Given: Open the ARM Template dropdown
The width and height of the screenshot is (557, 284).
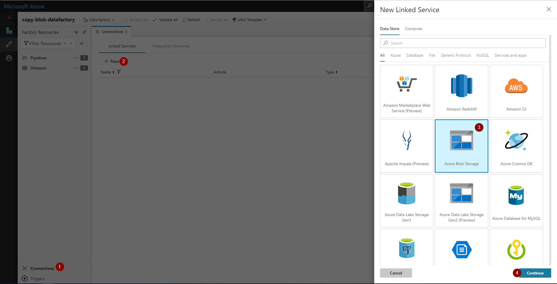Looking at the screenshot, I should [x=249, y=20].
